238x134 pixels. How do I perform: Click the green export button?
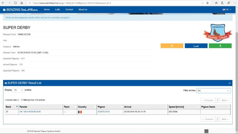[220, 46]
